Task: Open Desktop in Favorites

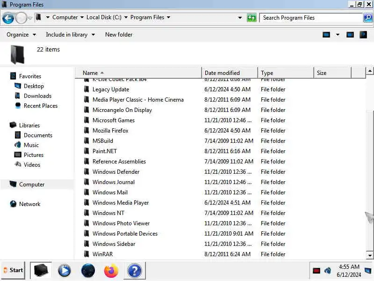Action: (x=34, y=86)
